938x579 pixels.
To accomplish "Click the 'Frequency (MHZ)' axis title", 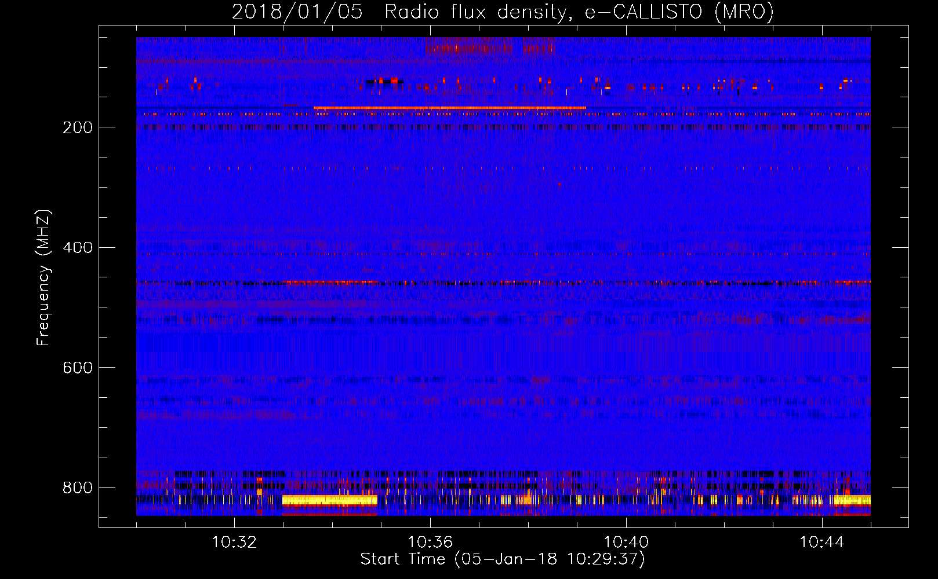I will [43, 277].
